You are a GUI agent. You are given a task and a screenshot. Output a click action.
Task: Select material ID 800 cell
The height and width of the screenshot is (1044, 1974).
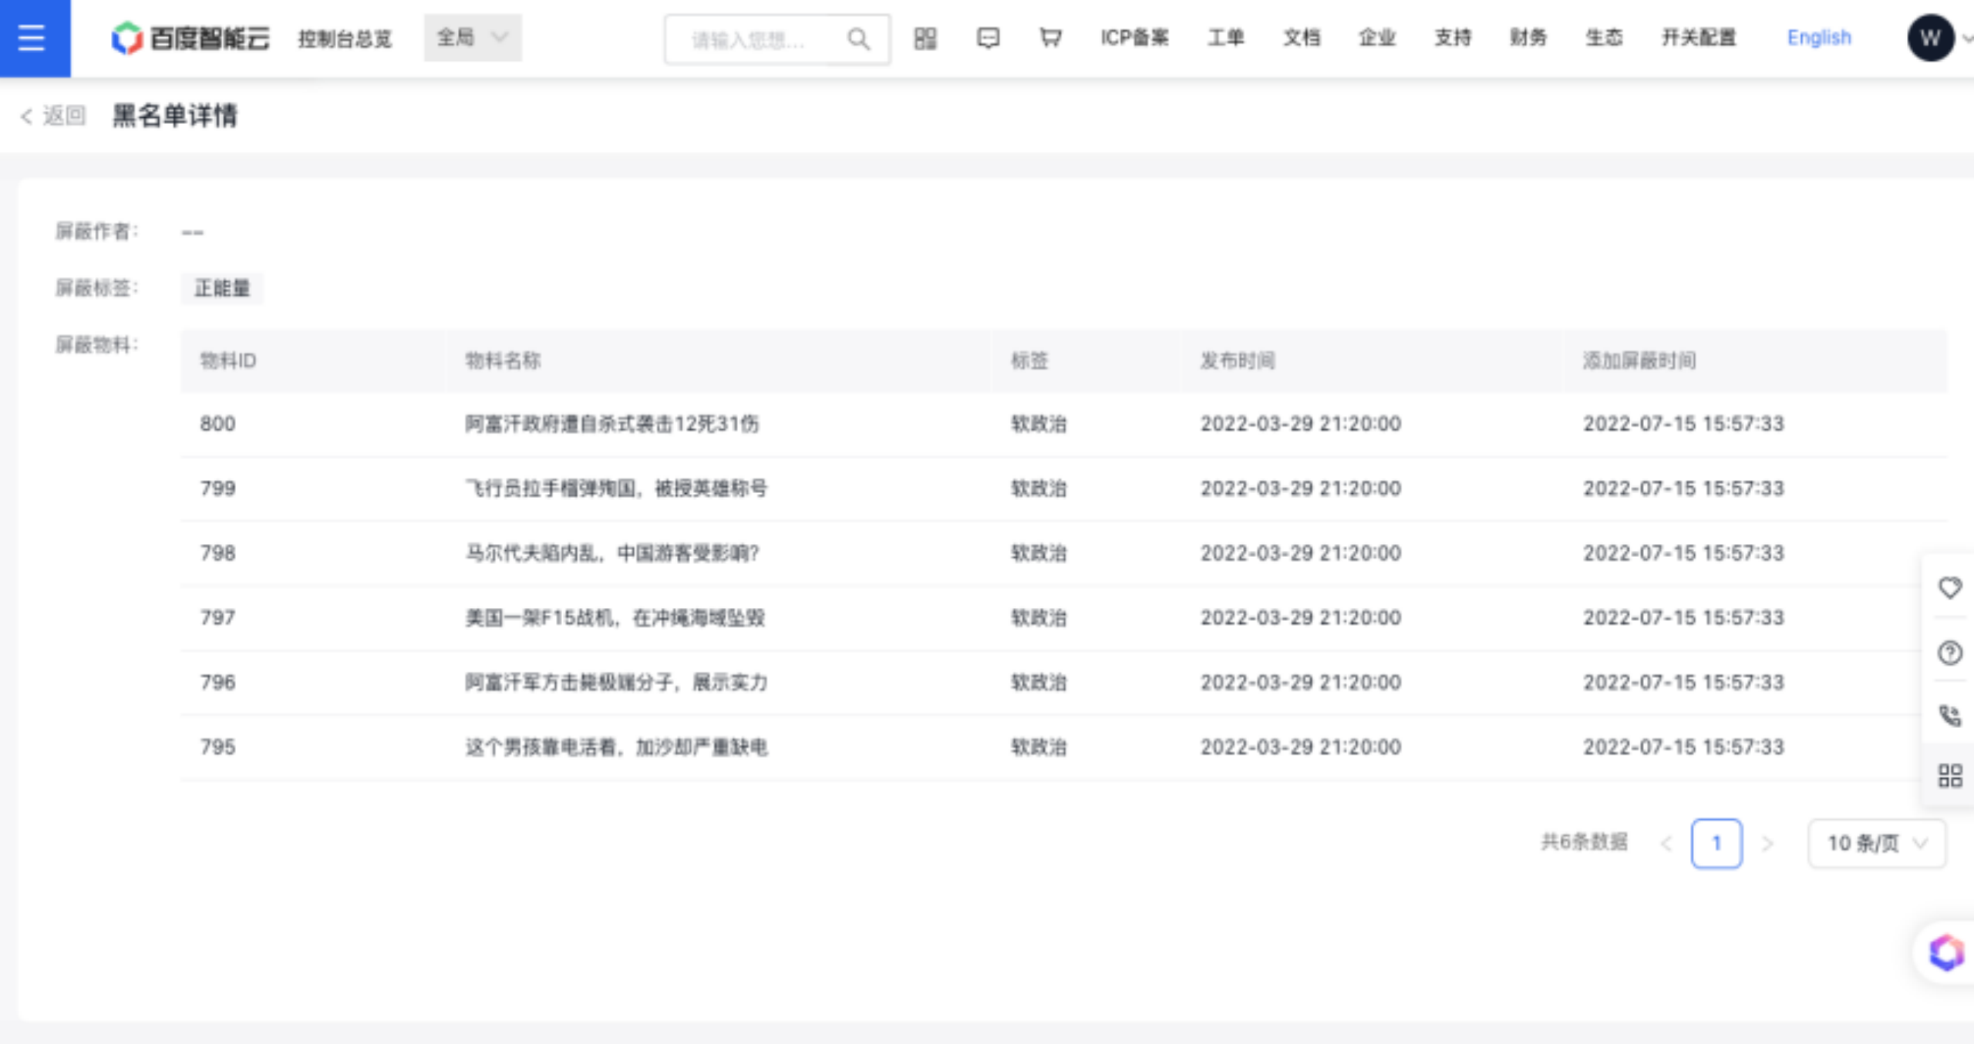(217, 424)
